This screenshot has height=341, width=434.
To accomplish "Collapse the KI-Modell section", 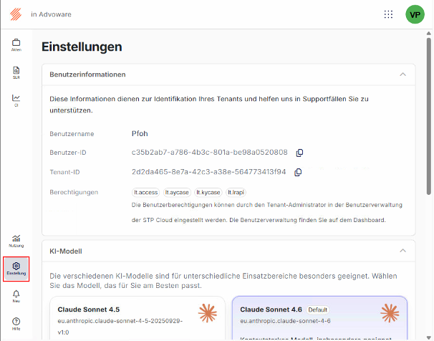I will coord(402,251).
